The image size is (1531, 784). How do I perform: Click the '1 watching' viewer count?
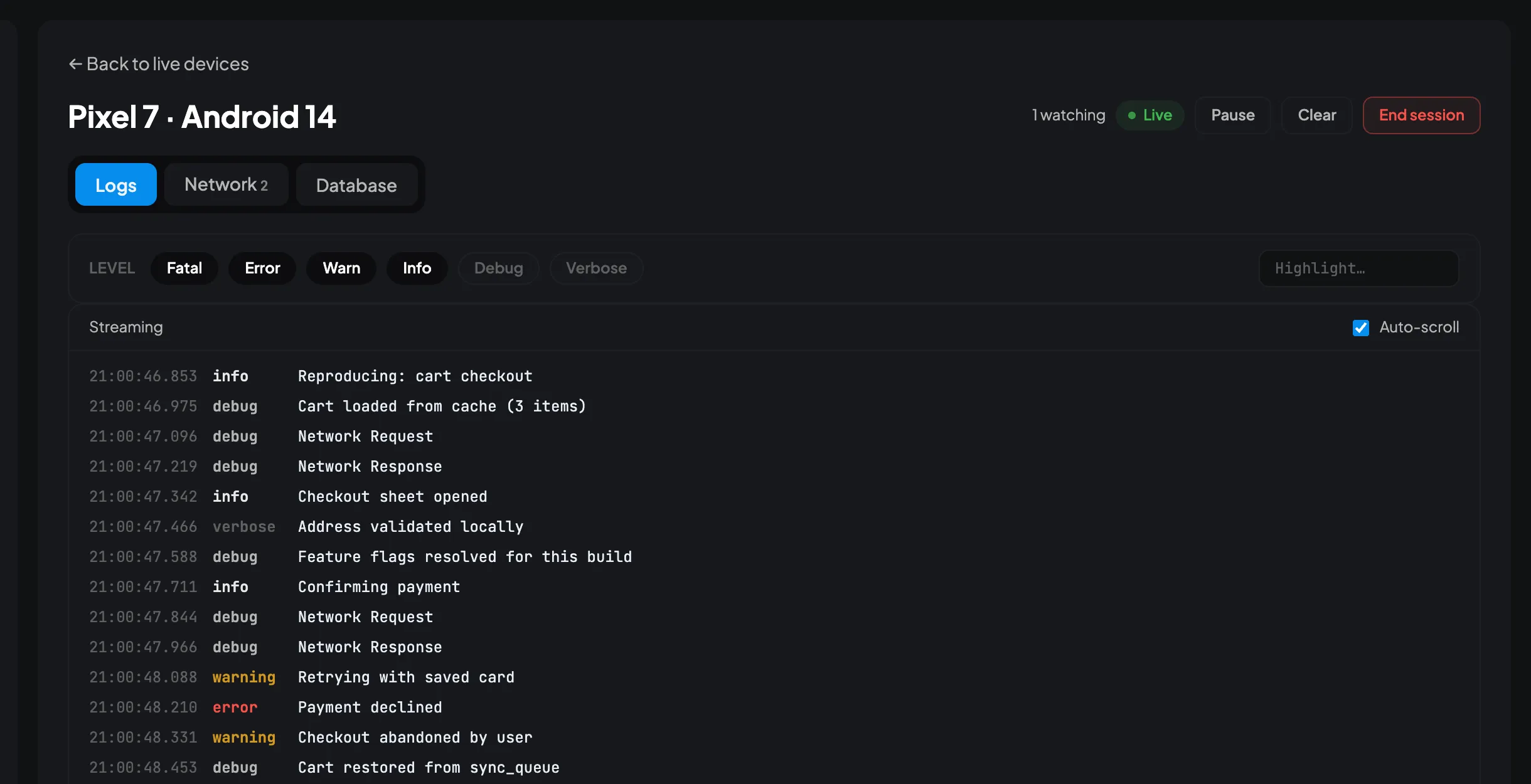click(1068, 115)
